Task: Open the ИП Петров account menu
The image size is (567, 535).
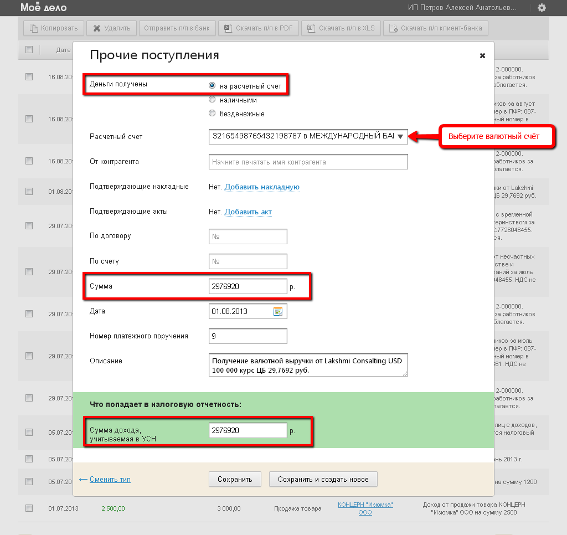Action: click(462, 8)
